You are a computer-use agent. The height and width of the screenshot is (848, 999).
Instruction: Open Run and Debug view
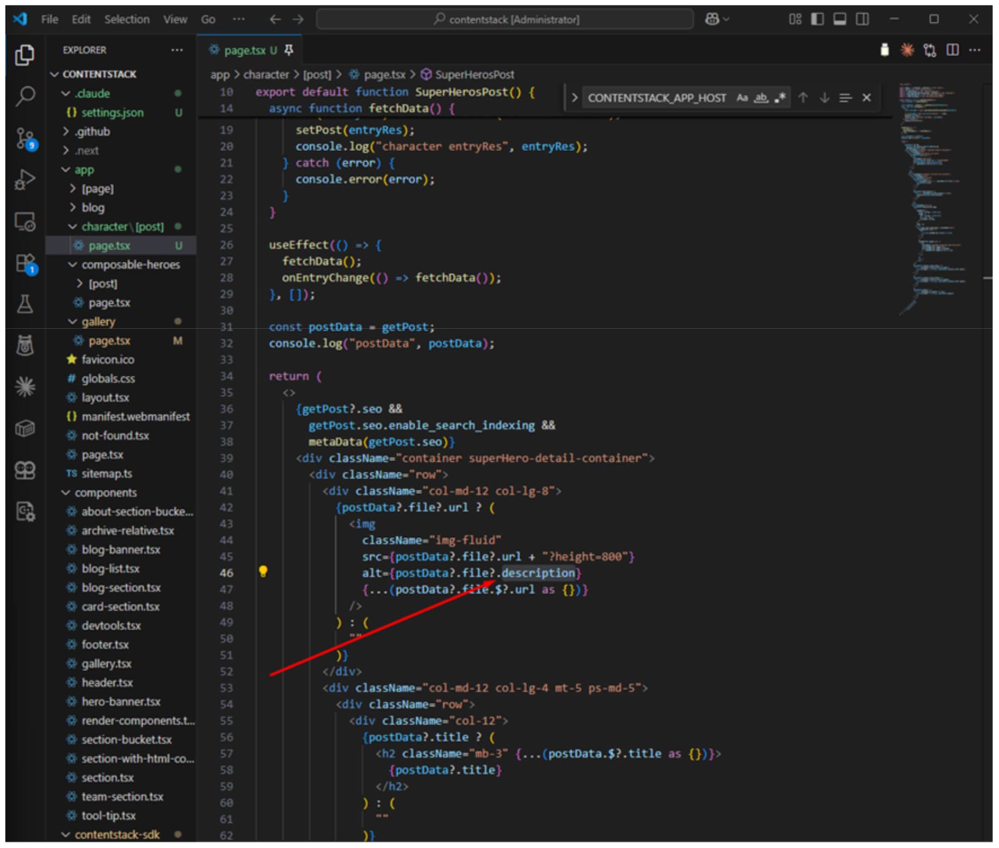click(24, 180)
